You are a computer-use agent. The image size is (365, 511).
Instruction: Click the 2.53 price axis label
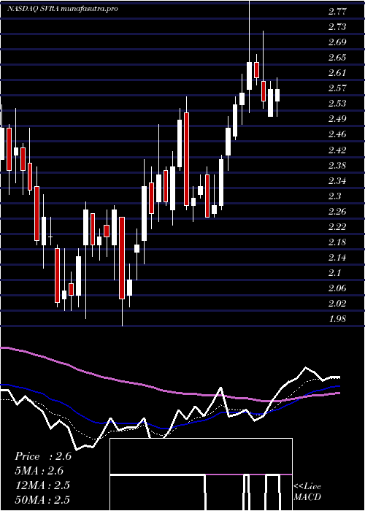(337, 104)
